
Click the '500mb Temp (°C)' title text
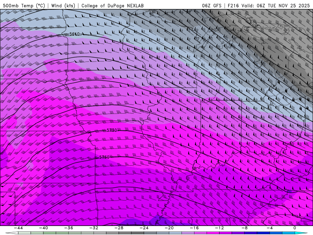click(x=24, y=5)
